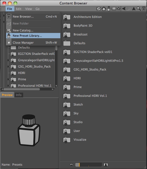147x169 pixels.
Task: Go up one level with up arrow
Action: 134,9
